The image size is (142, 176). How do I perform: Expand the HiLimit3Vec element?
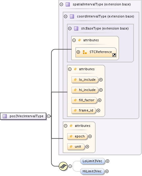(107, 171)
